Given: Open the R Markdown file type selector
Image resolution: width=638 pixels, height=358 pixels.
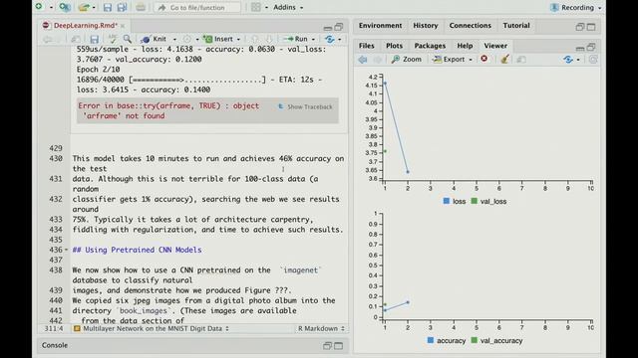Looking at the screenshot, I should (x=321, y=328).
